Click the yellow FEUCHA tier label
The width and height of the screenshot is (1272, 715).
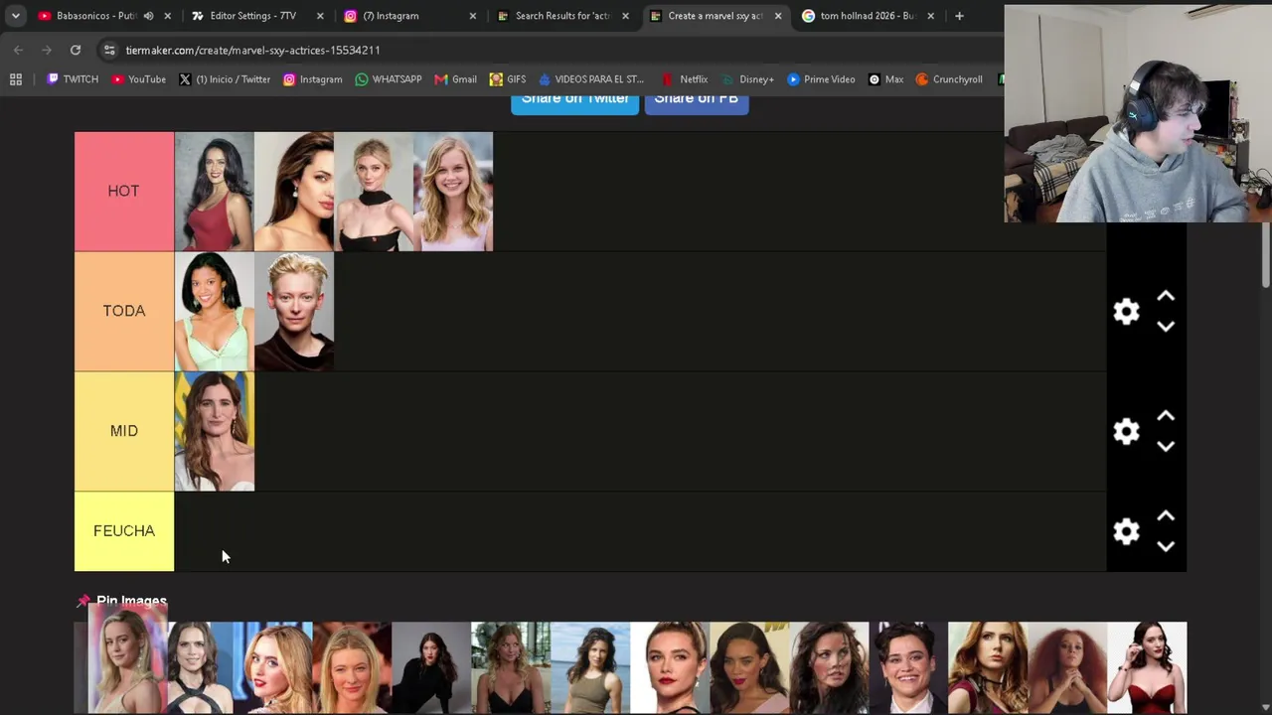(124, 531)
